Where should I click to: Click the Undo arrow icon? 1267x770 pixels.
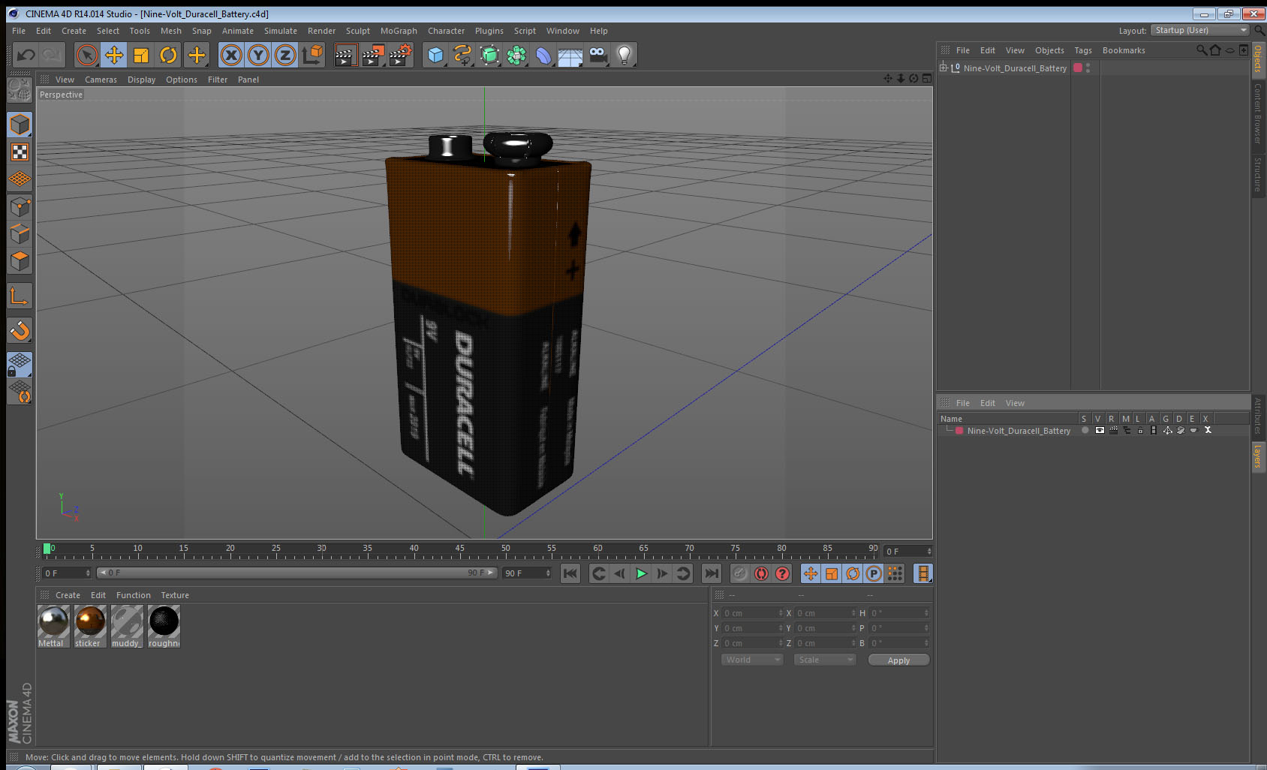click(x=26, y=55)
